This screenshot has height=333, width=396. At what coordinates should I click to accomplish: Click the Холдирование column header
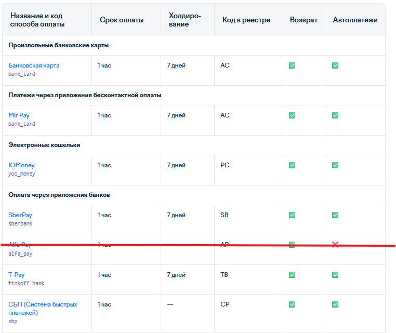[x=185, y=20]
